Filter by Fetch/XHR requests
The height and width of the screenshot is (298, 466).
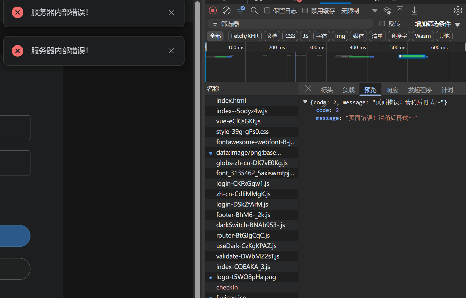[x=245, y=36]
